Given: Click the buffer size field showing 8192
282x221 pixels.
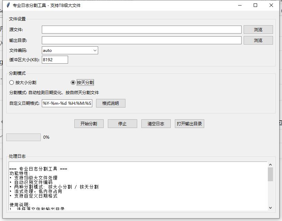Looking at the screenshot, I should tap(54, 59).
